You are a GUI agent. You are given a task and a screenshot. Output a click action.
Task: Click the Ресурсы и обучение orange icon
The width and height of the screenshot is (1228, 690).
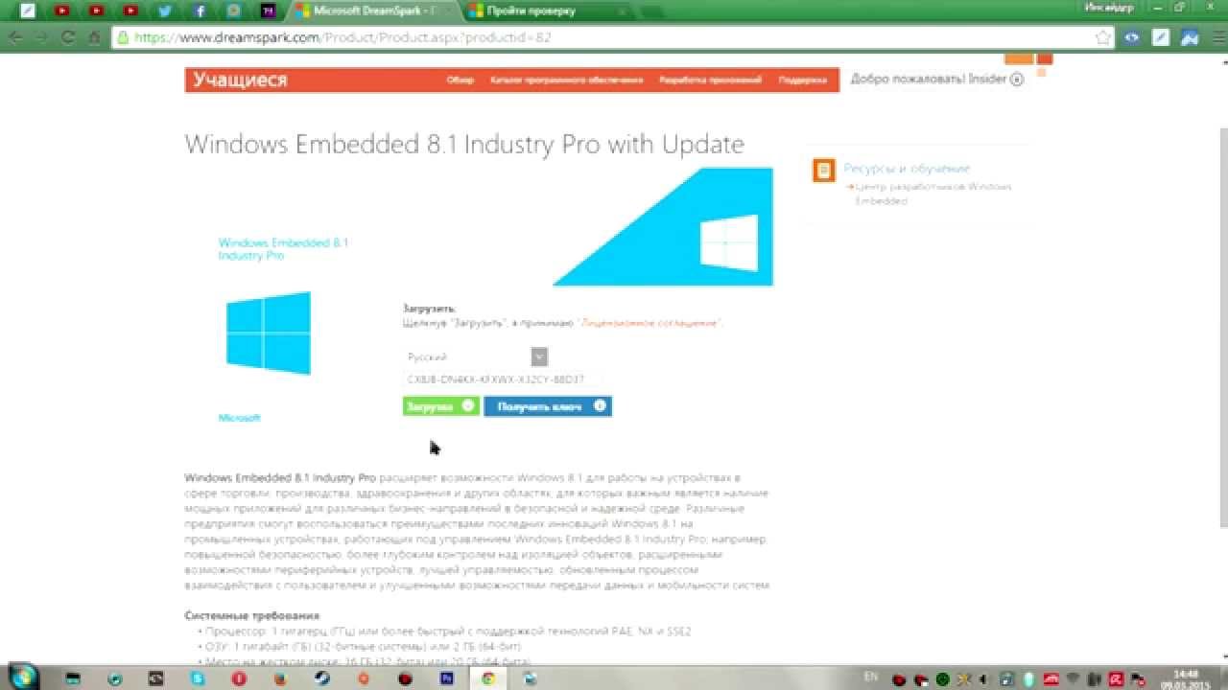823,171
